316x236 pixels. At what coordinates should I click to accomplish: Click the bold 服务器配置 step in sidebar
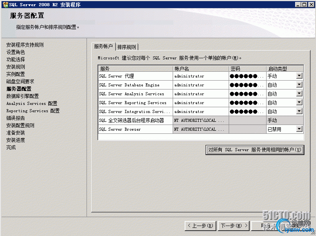coord(19,89)
